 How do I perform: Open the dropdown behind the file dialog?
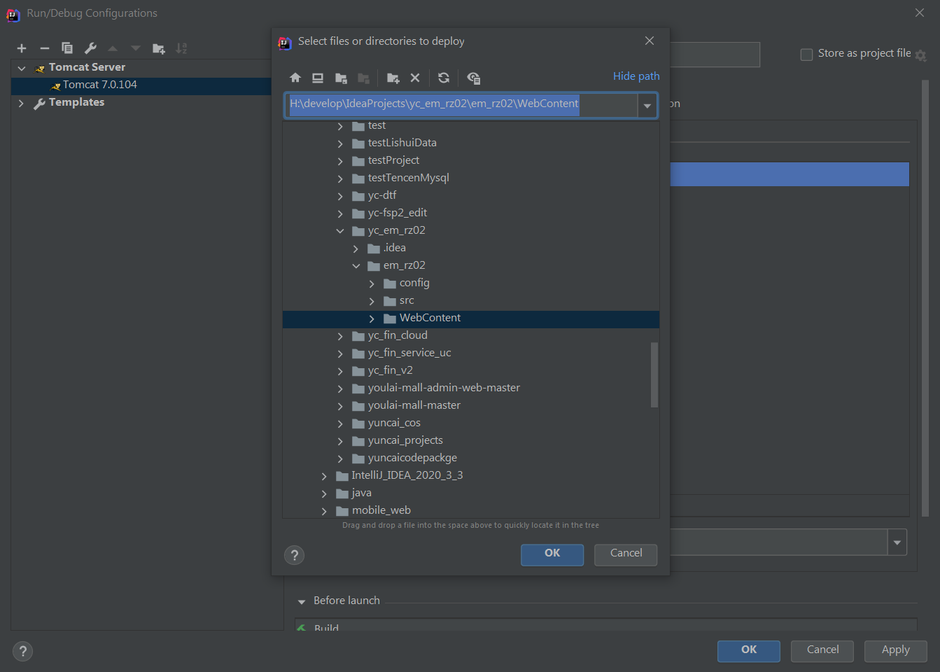point(897,542)
